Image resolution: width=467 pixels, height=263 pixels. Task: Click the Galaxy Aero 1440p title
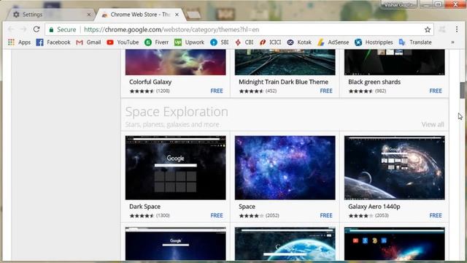[374, 206]
